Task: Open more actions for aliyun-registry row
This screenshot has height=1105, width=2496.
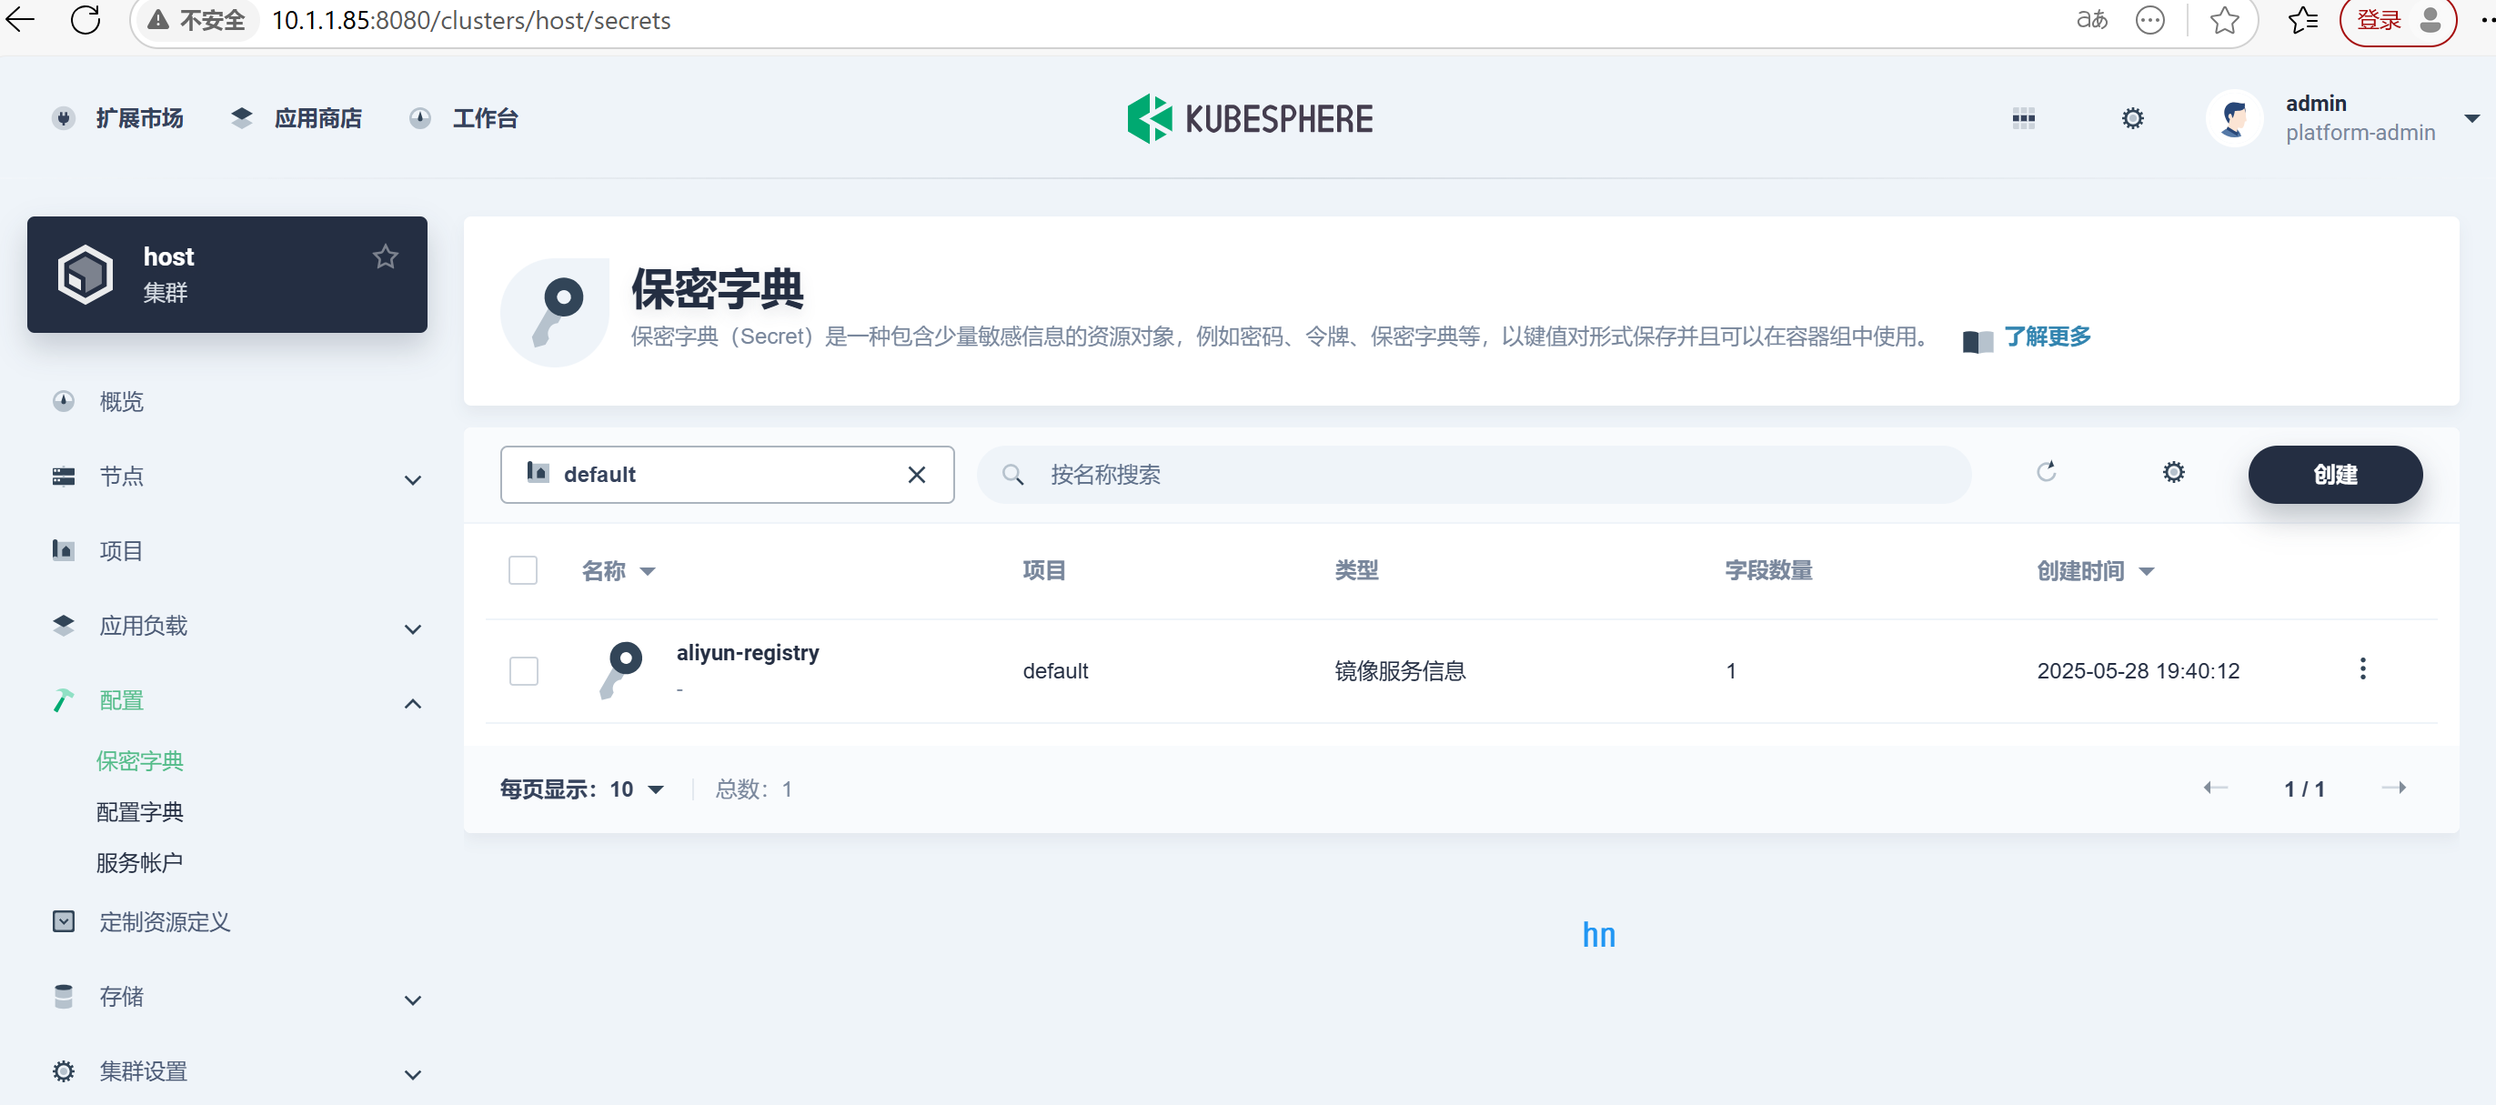Action: click(2362, 669)
